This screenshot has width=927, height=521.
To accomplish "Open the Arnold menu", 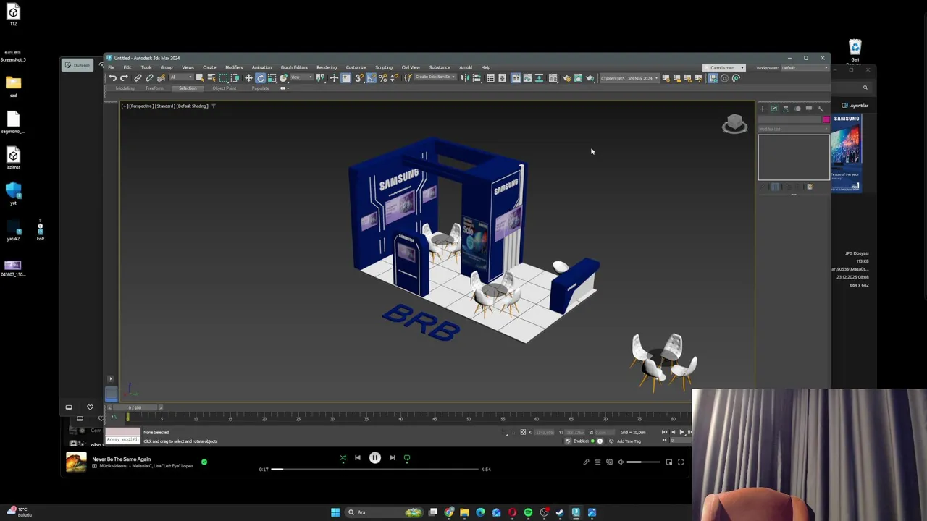I will click(466, 68).
